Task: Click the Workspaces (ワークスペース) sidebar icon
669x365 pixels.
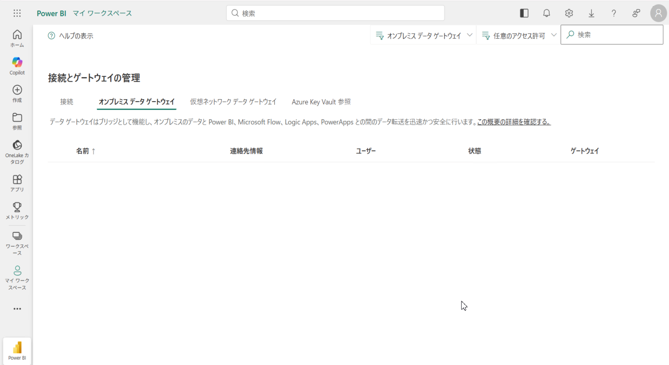Action: [17, 243]
